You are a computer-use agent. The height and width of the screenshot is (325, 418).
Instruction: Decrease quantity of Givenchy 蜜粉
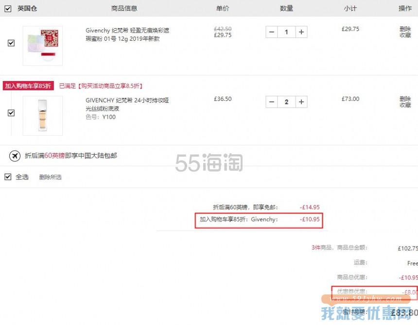click(x=272, y=32)
